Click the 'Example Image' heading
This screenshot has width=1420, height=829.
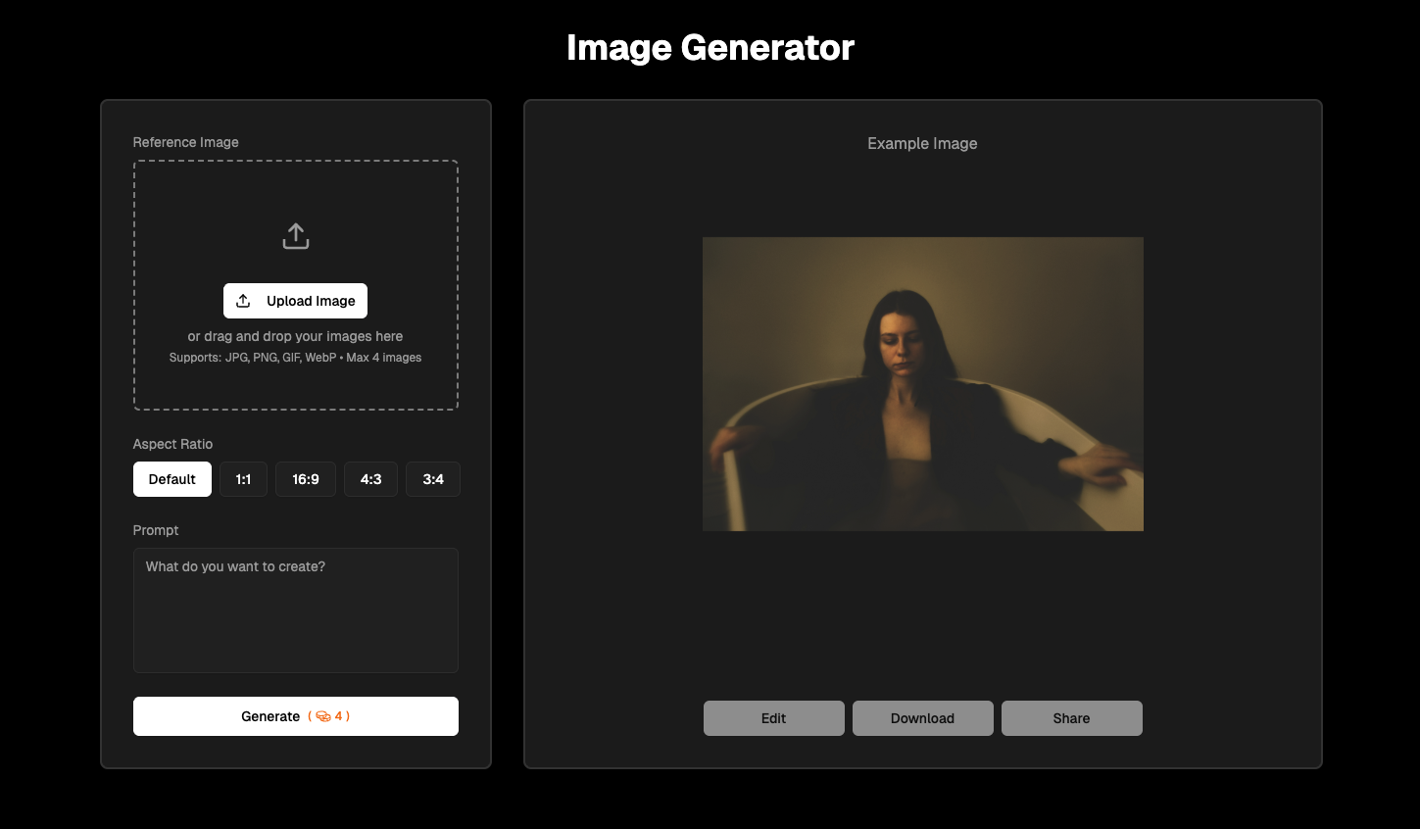(x=922, y=143)
